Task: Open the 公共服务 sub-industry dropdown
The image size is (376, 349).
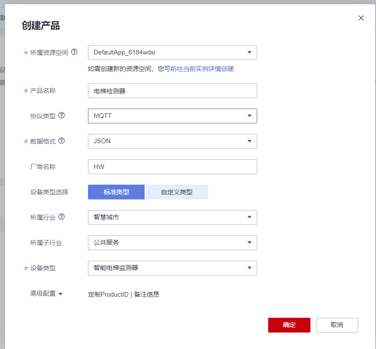Action: (x=172, y=243)
